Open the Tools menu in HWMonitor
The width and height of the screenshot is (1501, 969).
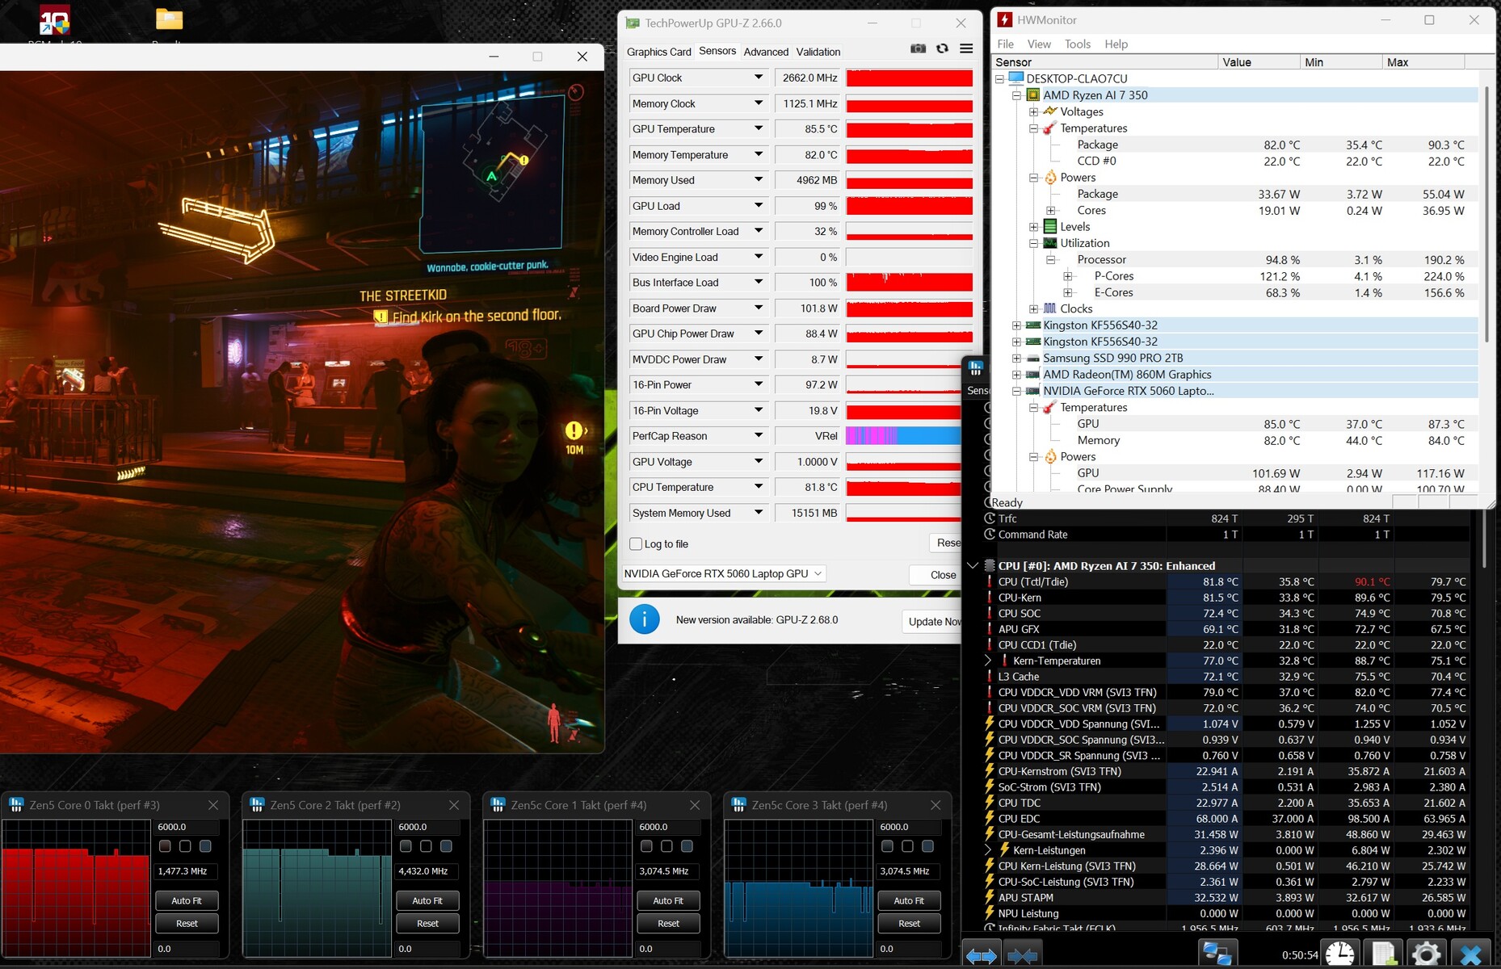1077,44
